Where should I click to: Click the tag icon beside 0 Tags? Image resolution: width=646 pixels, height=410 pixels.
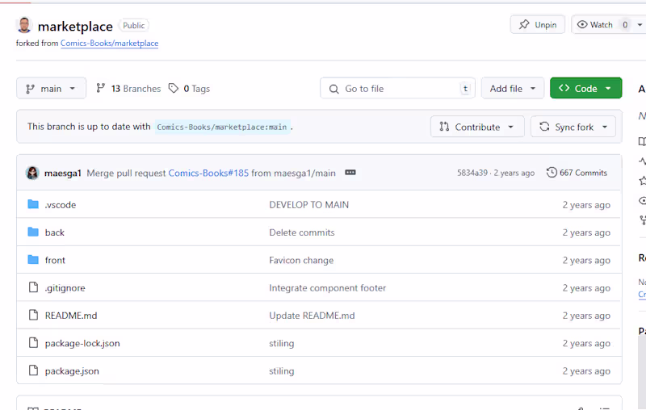coord(174,88)
